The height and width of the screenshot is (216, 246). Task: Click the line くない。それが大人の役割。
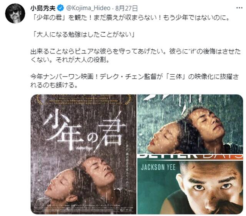coord(70,60)
